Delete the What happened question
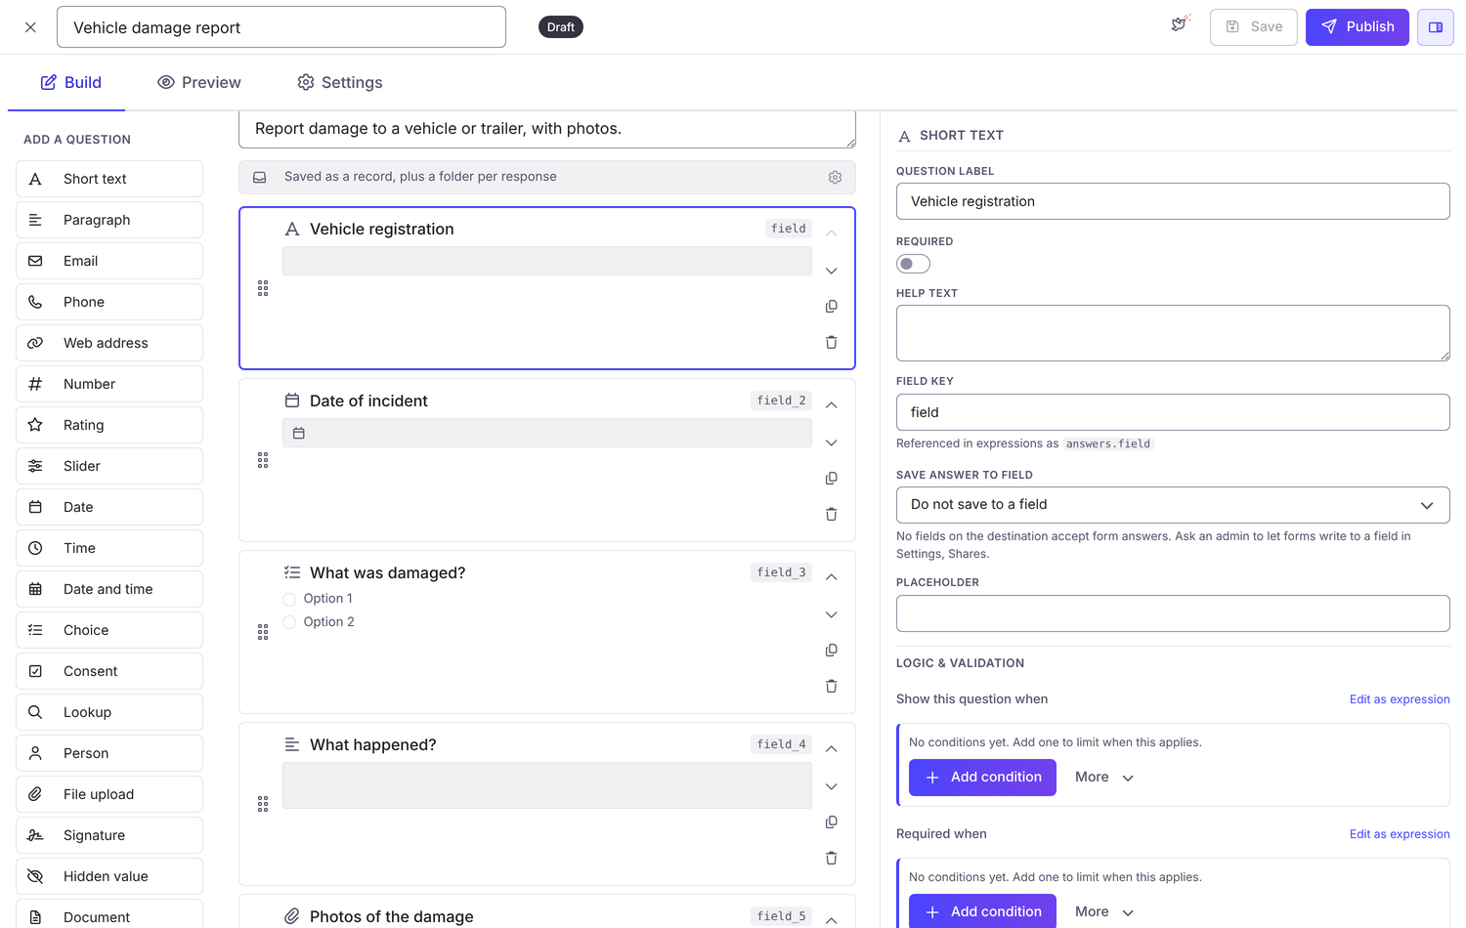Viewport: 1466px width, 928px height. tap(832, 859)
